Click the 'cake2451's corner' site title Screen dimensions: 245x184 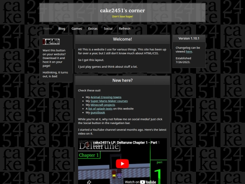pos(122,10)
